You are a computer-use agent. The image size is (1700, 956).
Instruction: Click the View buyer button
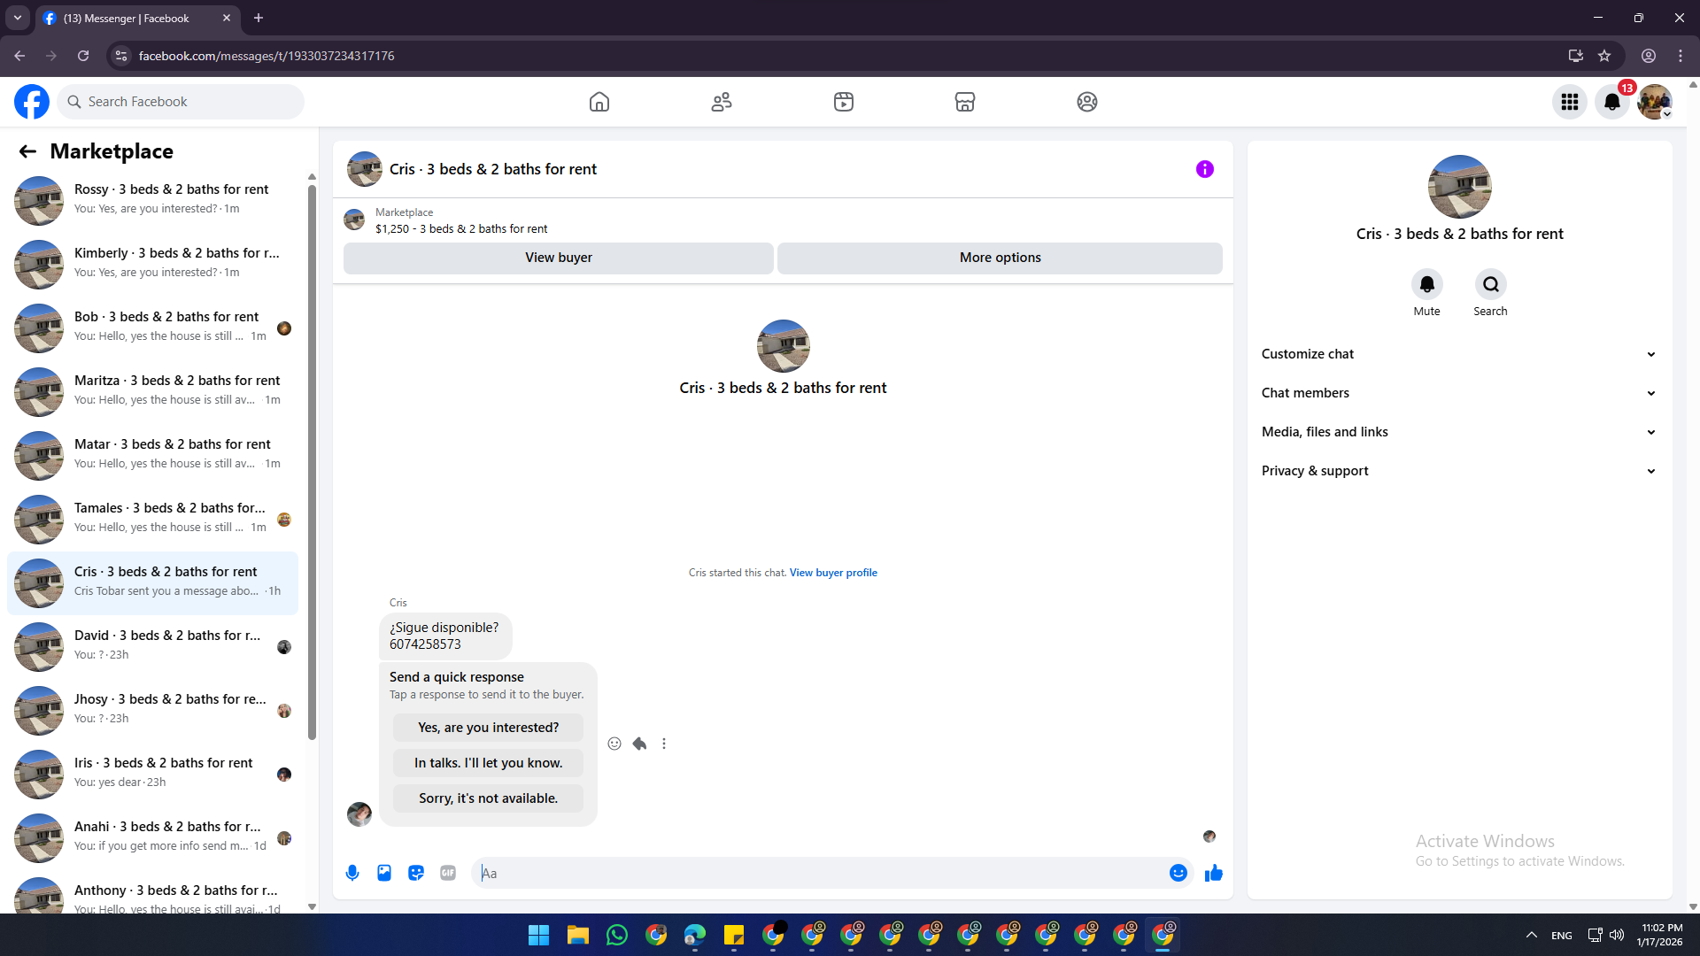pyautogui.click(x=558, y=258)
